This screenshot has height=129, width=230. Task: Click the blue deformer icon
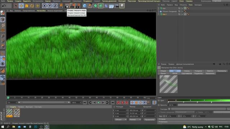tap(106, 6)
